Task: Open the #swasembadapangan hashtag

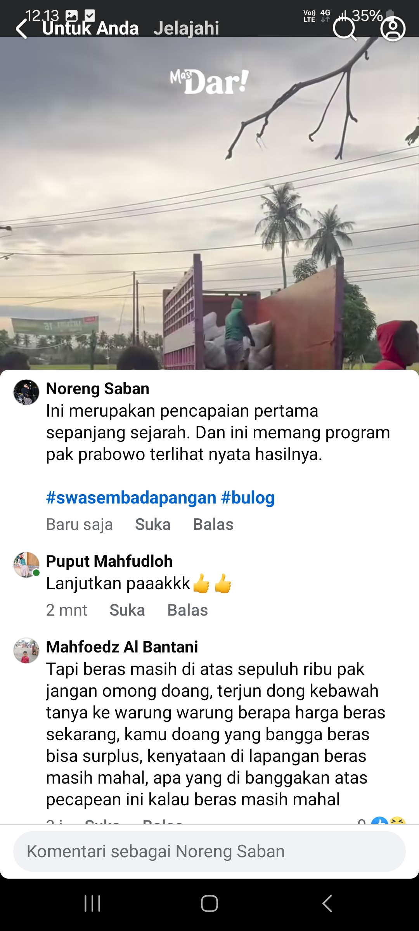Action: coord(131,498)
